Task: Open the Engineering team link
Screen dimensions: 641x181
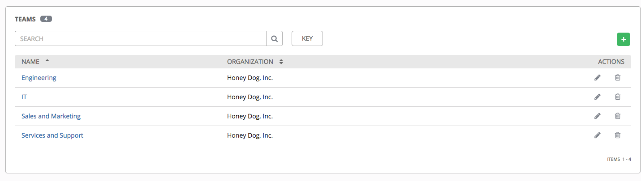Action: click(39, 78)
